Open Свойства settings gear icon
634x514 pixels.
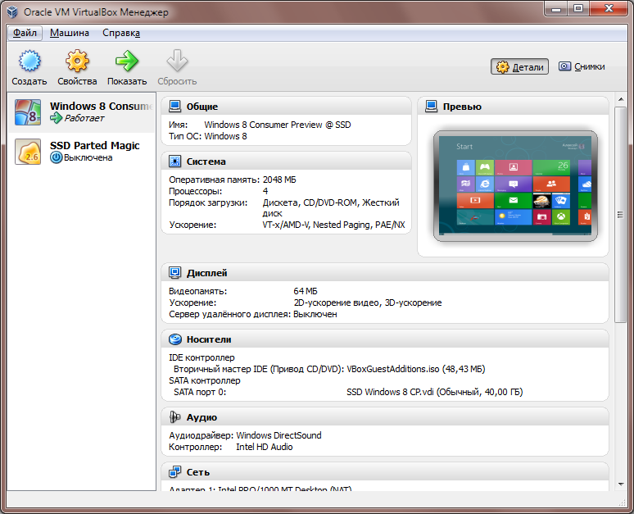[x=77, y=61]
